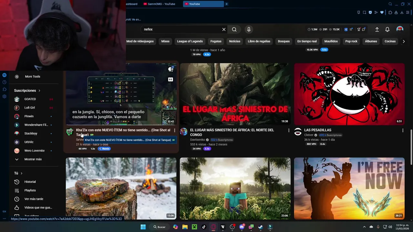Open Settings gear in the Opera GX sidebar

[4, 96]
